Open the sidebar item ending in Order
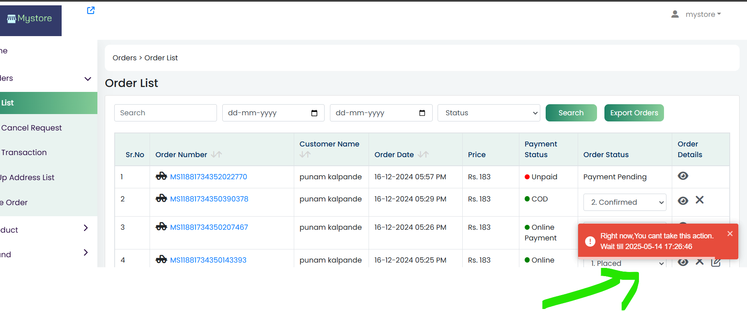This screenshot has height=311, width=747. pyautogui.click(x=14, y=203)
